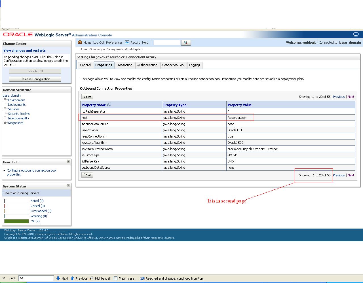Click the keepConnections property name
Screen dimensions: 363x283
(x=93, y=136)
